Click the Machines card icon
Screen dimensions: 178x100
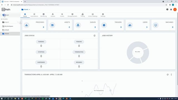tap(156, 25)
